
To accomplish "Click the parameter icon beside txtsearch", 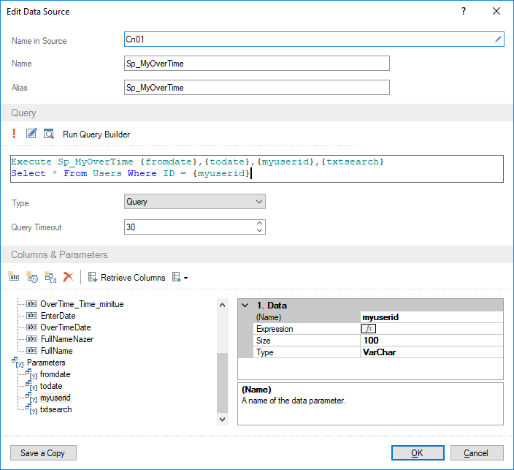I will pos(32,409).
